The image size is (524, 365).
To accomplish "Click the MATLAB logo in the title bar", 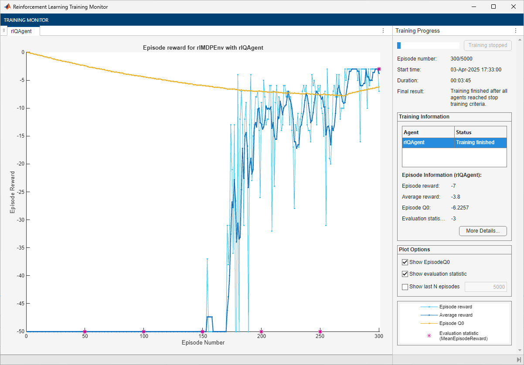I will click(x=7, y=7).
